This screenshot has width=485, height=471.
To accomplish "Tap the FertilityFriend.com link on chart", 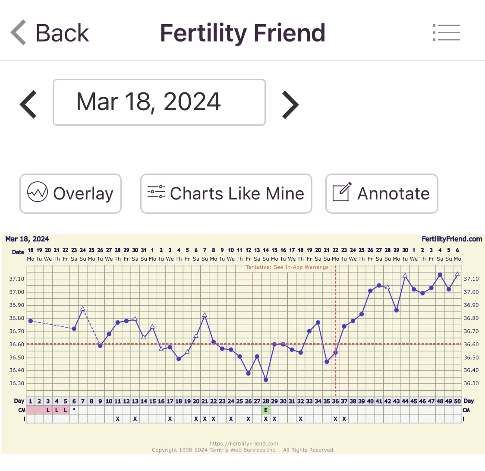I will coord(452,239).
